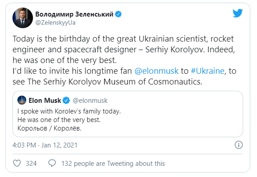Open the quoted tweet about Korolev's family

pos(128,114)
